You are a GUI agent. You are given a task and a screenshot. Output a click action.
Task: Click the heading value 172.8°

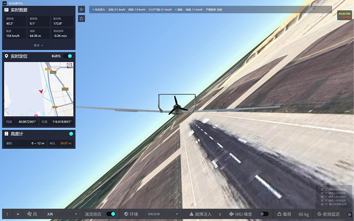[x=58, y=24]
